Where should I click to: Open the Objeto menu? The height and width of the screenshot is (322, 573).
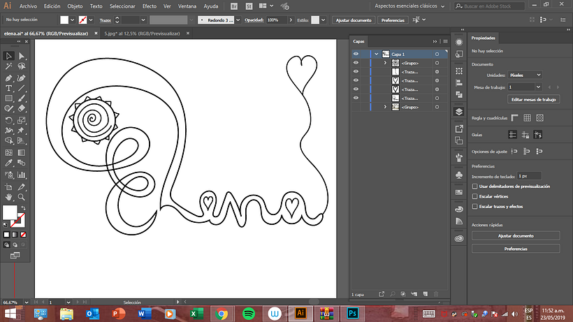pos(75,6)
